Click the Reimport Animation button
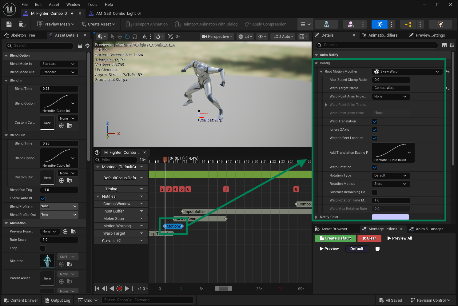The image size is (458, 306). (147, 24)
